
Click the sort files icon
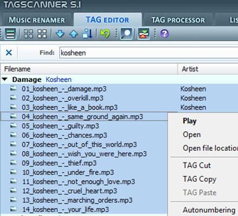(x=88, y=33)
